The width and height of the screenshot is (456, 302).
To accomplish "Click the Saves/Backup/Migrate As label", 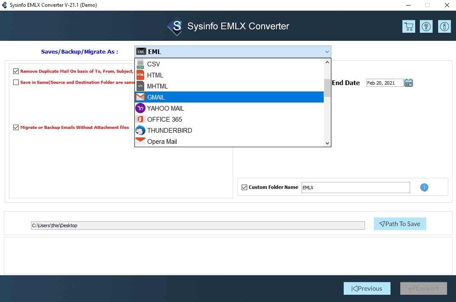I will click(x=80, y=52).
